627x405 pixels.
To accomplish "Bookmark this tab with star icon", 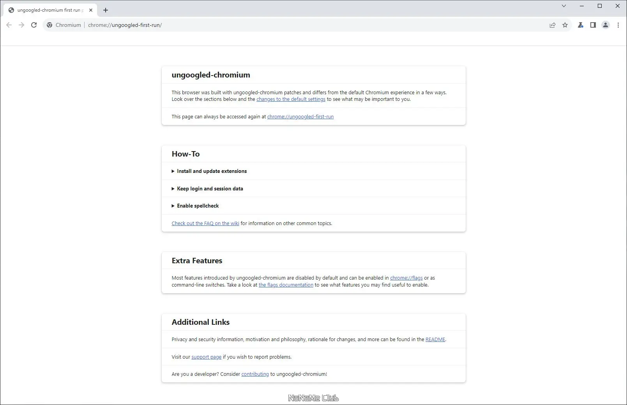I will pos(565,25).
